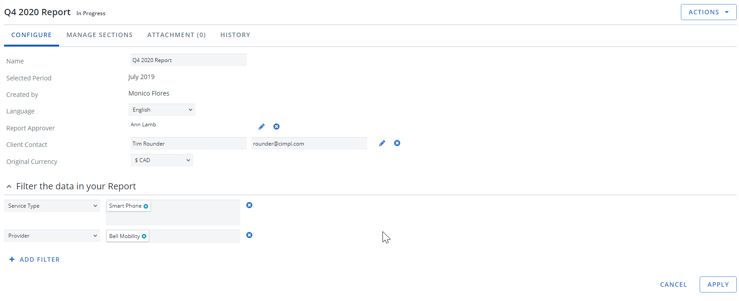This screenshot has height=301, width=739.
Task: Click the Selected Period label
Action: [x=29, y=78]
